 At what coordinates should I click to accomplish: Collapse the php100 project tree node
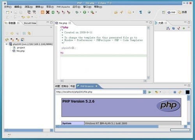(x=7, y=44)
